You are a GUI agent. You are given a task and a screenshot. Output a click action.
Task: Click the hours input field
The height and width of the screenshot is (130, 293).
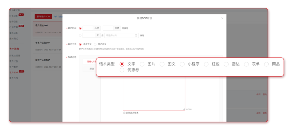tap(88, 28)
